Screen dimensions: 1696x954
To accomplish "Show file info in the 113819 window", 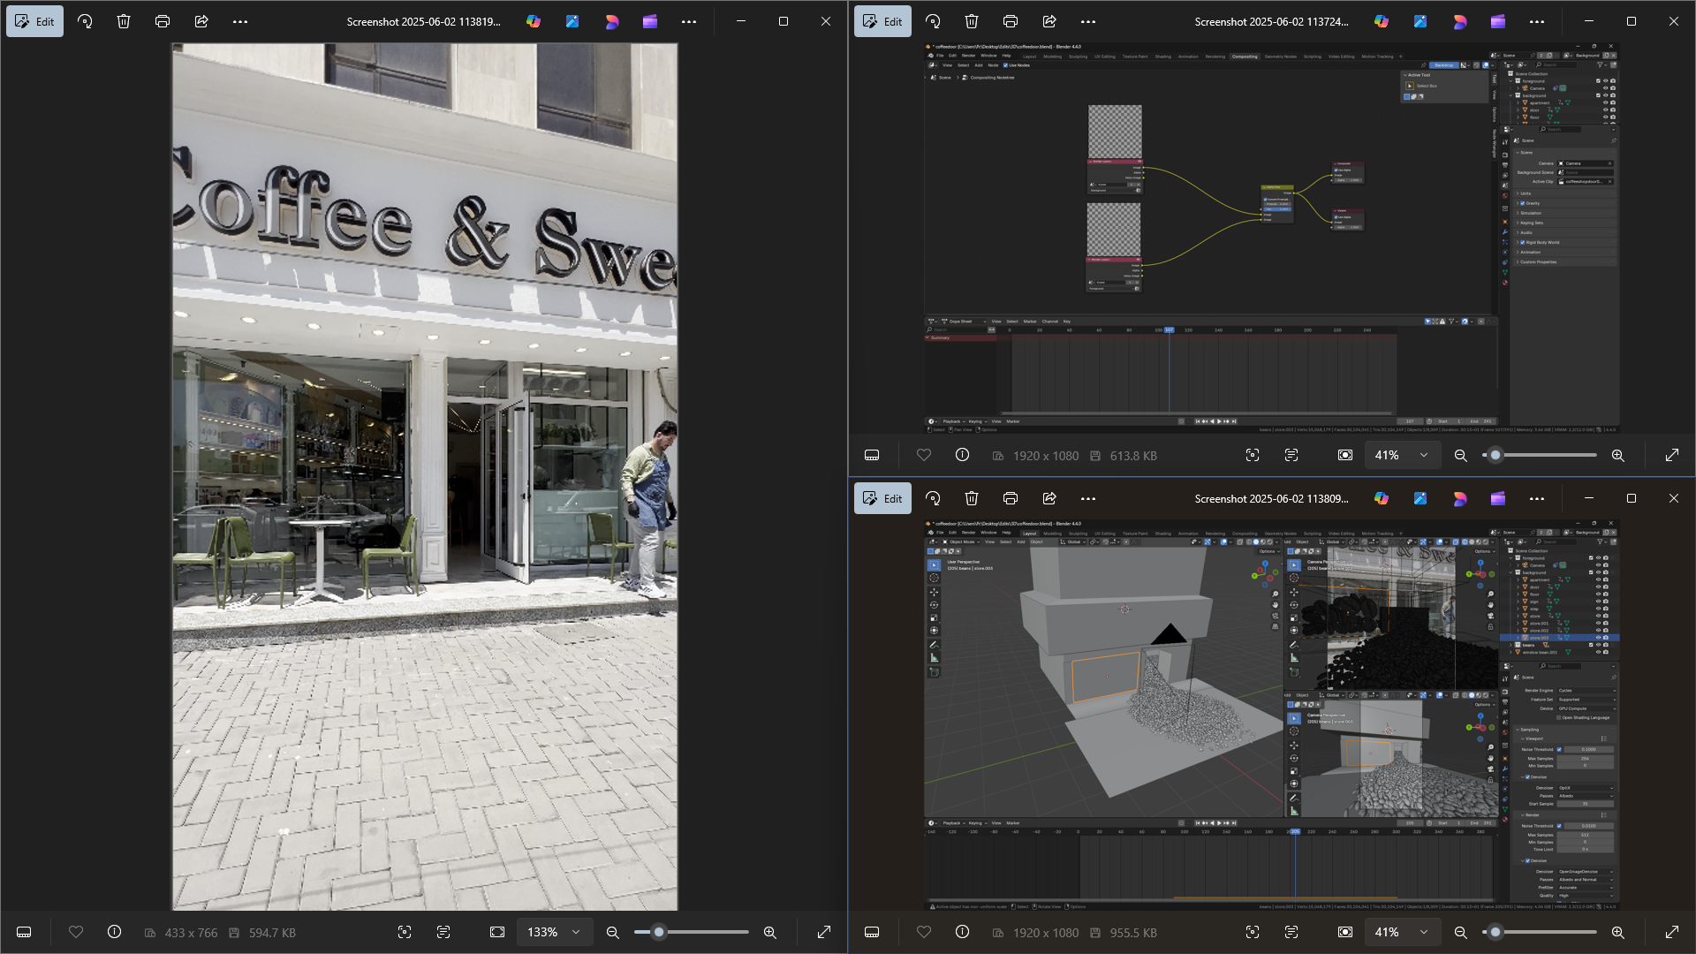I will (114, 932).
